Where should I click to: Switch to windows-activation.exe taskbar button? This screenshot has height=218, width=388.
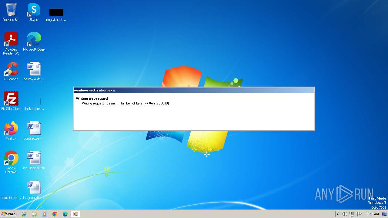click(x=75, y=214)
